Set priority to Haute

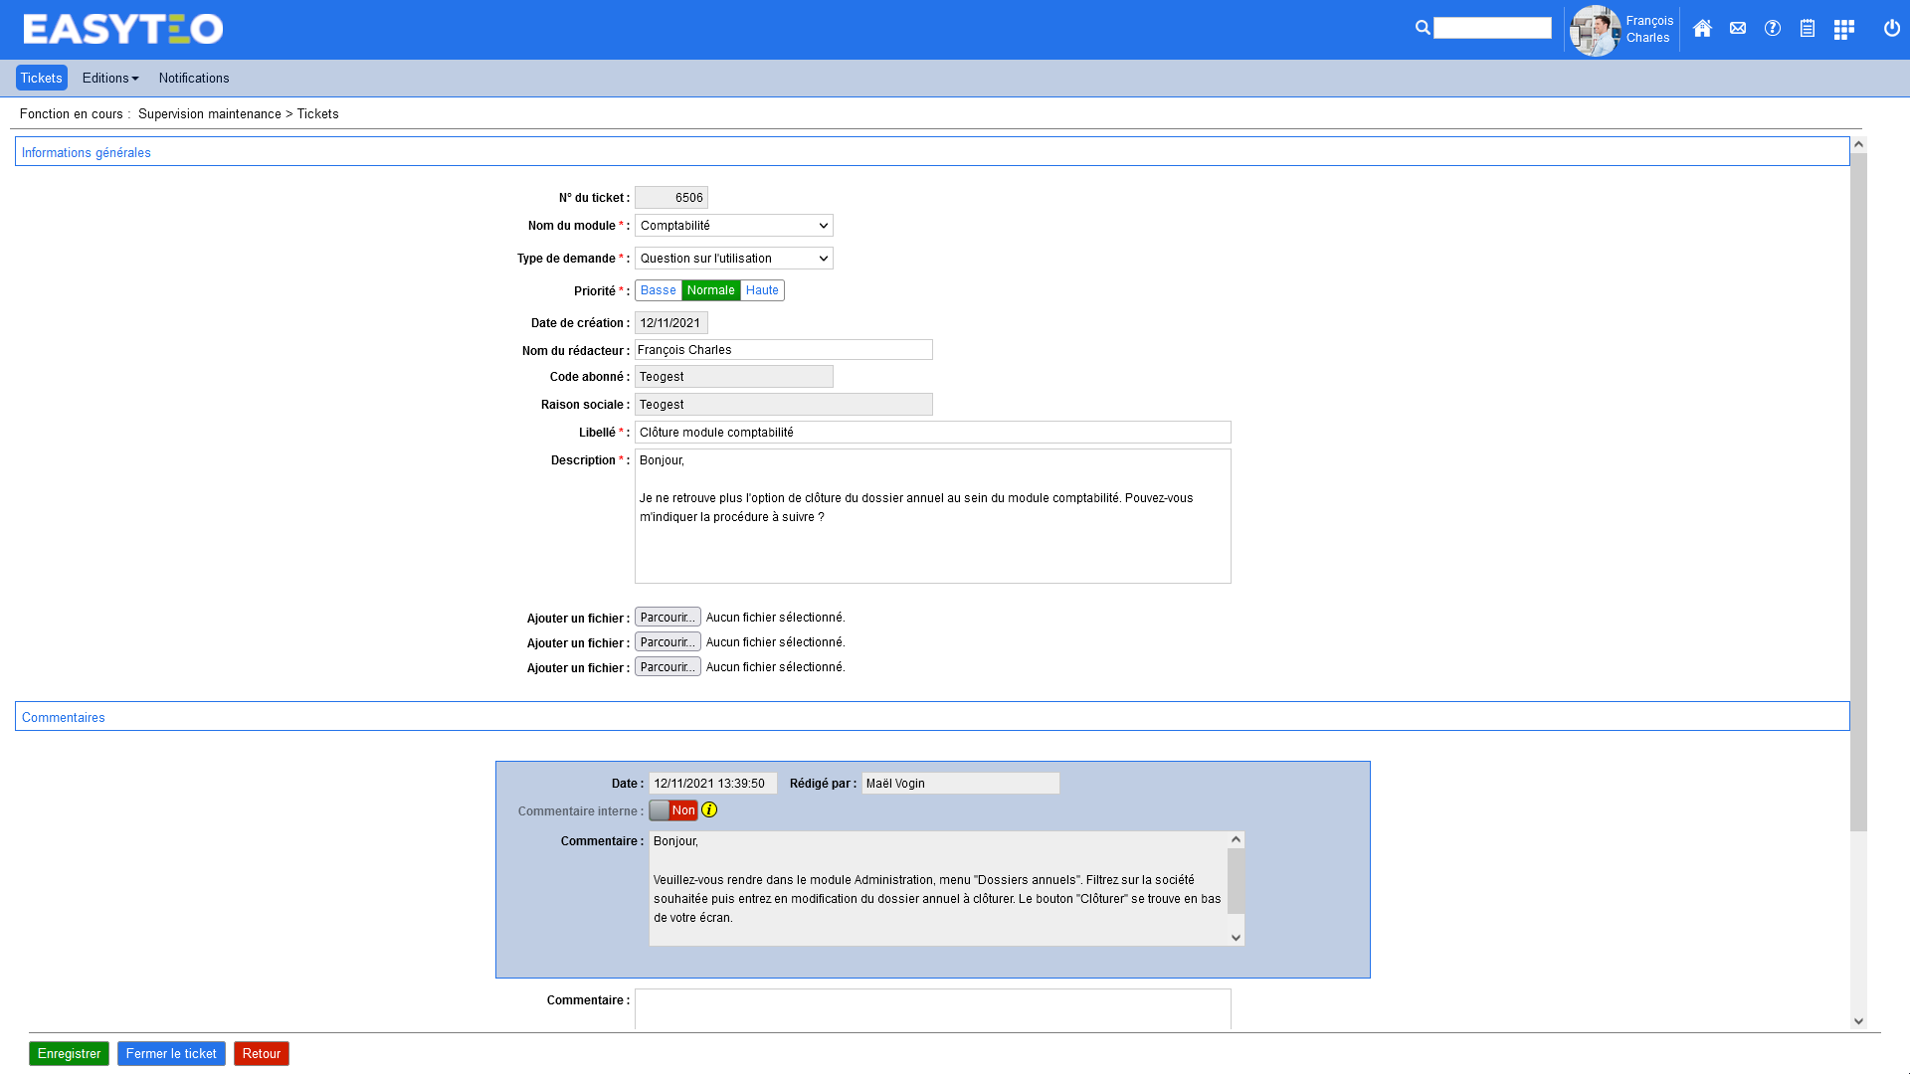click(762, 290)
